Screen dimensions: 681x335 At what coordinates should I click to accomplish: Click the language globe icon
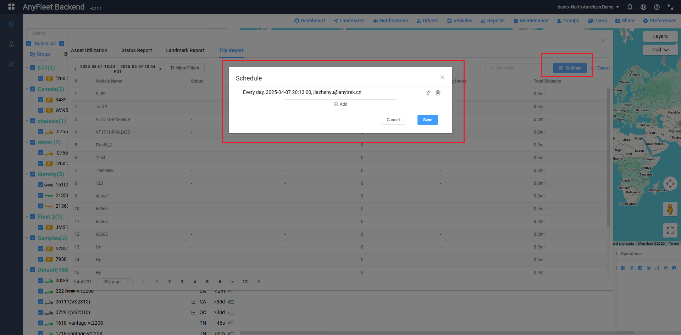click(643, 7)
